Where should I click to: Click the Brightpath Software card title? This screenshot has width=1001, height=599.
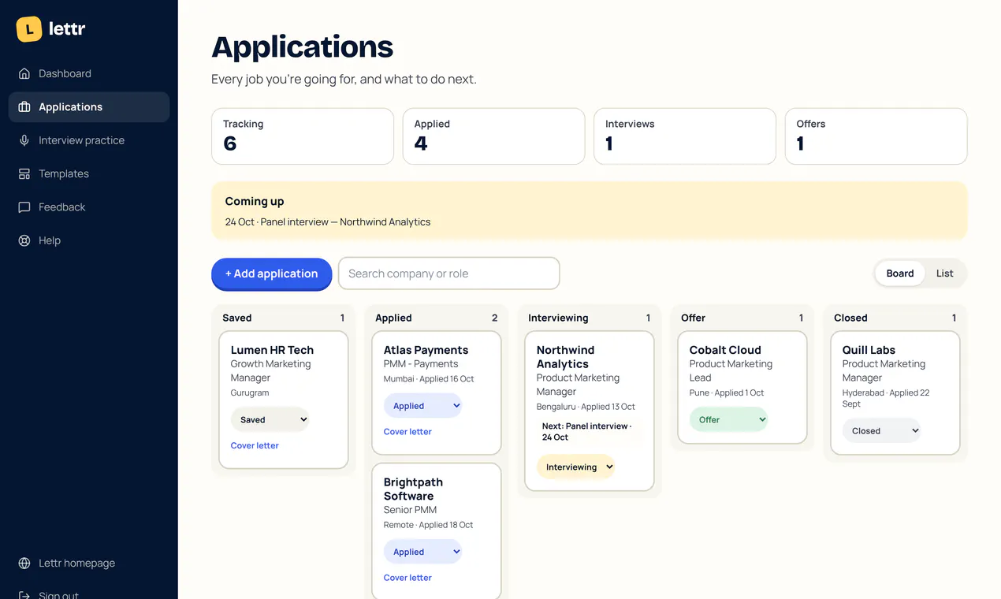coord(413,489)
